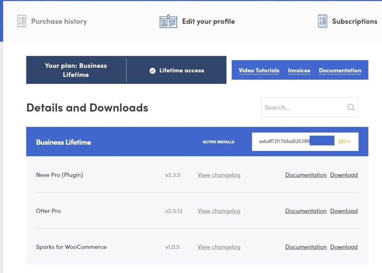Open the Purchase history tab
This screenshot has width=382, height=273.
tap(59, 21)
